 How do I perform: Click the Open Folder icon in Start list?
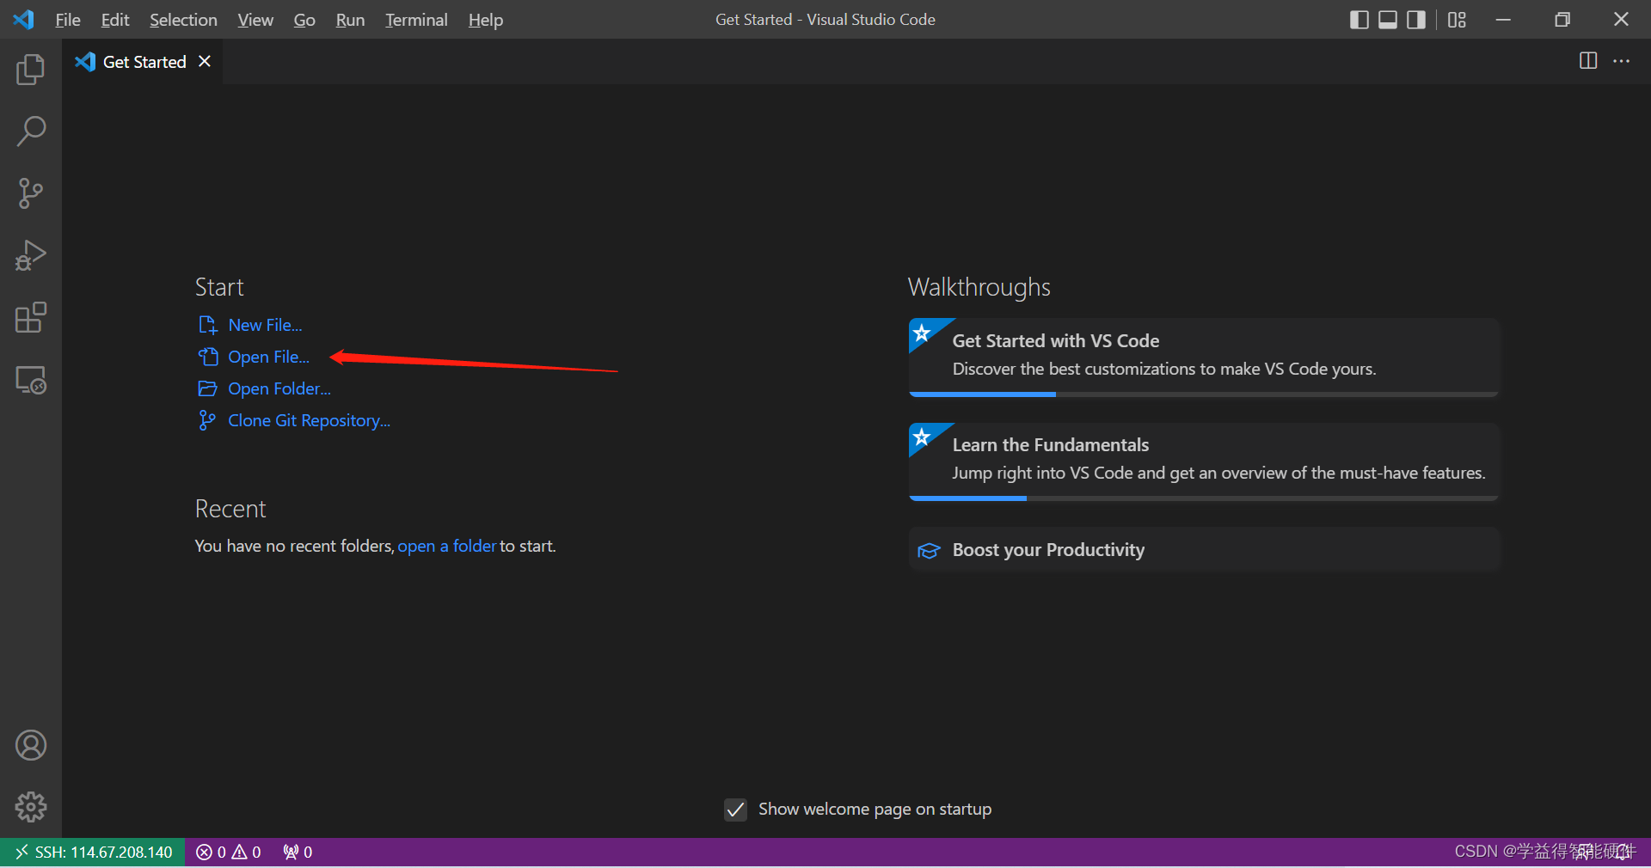point(207,388)
